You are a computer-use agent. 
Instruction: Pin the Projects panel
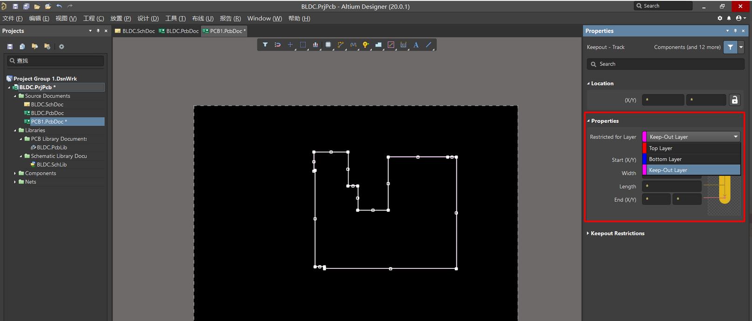(x=98, y=31)
